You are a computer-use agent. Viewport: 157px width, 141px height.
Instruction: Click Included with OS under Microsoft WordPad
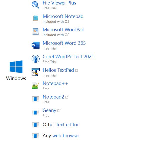pos(56,35)
